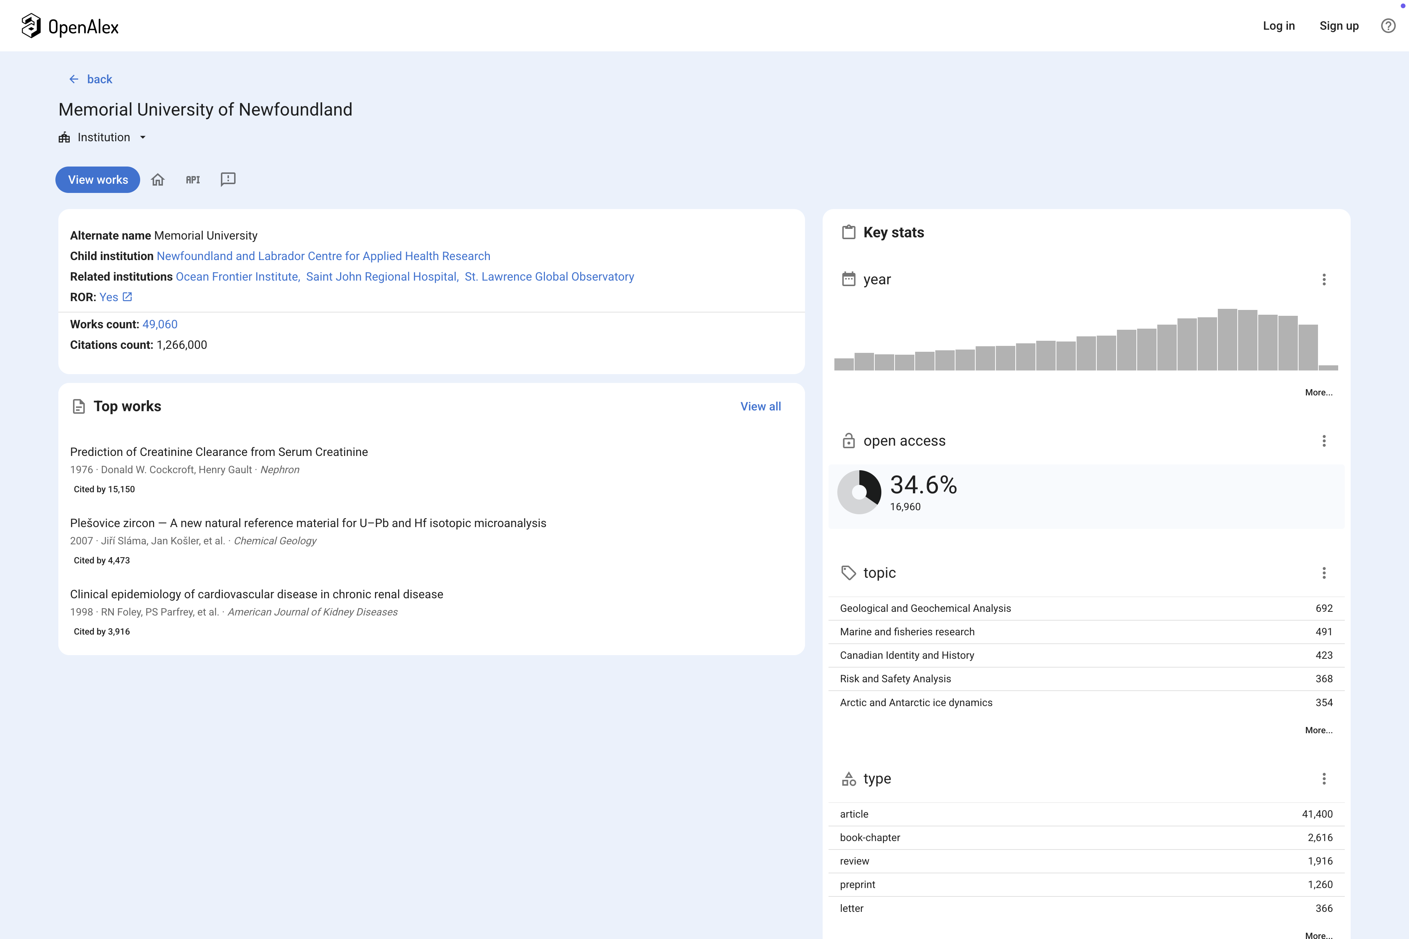This screenshot has width=1409, height=939.
Task: Click the Sign up menu item
Action: click(1339, 26)
